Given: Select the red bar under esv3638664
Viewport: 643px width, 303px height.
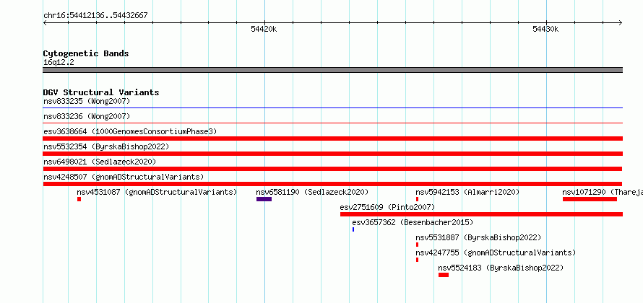Looking at the screenshot, I should [x=333, y=139].
